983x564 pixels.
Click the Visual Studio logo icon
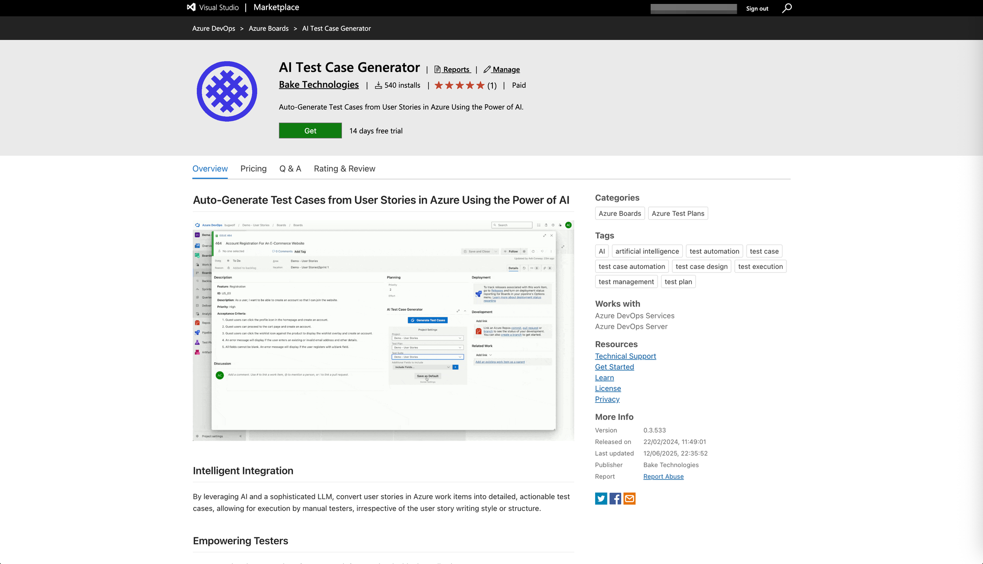(191, 7)
